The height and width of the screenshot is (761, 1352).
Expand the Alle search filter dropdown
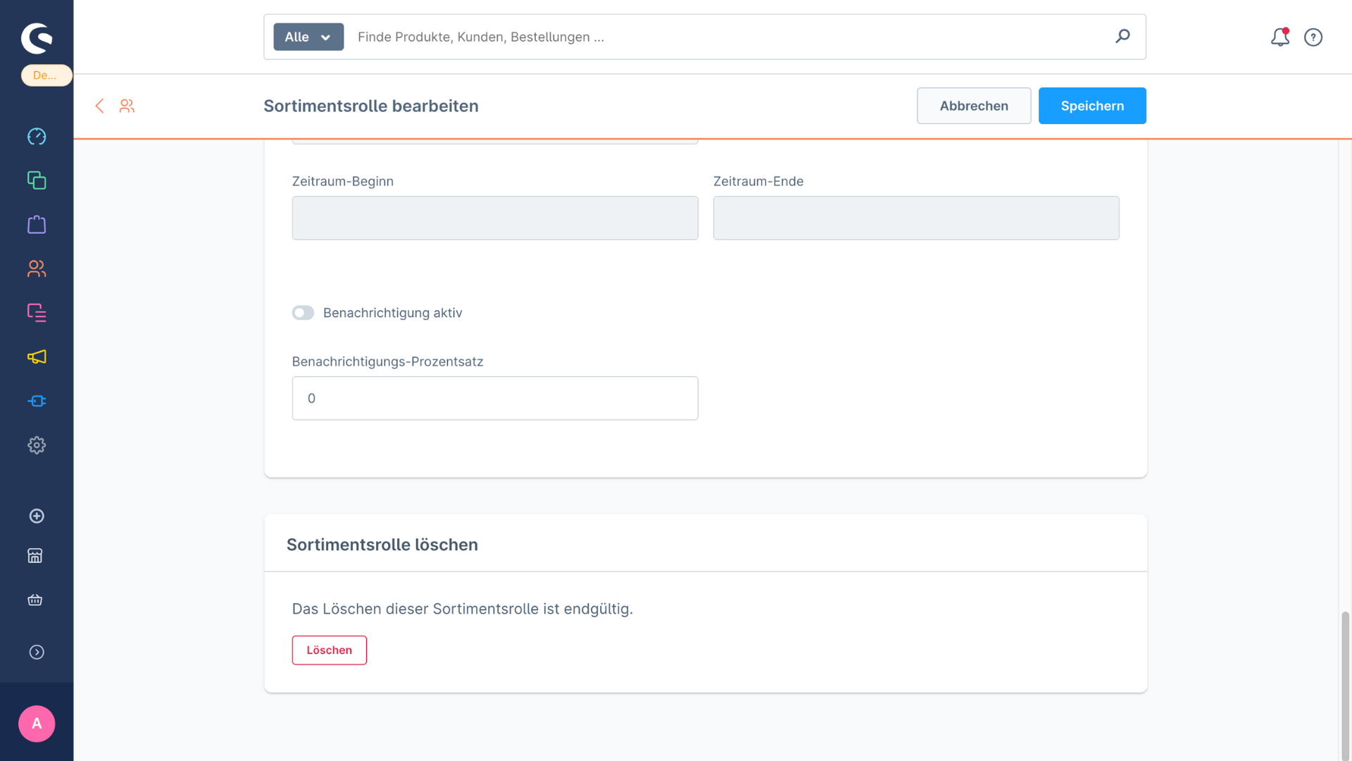point(308,37)
